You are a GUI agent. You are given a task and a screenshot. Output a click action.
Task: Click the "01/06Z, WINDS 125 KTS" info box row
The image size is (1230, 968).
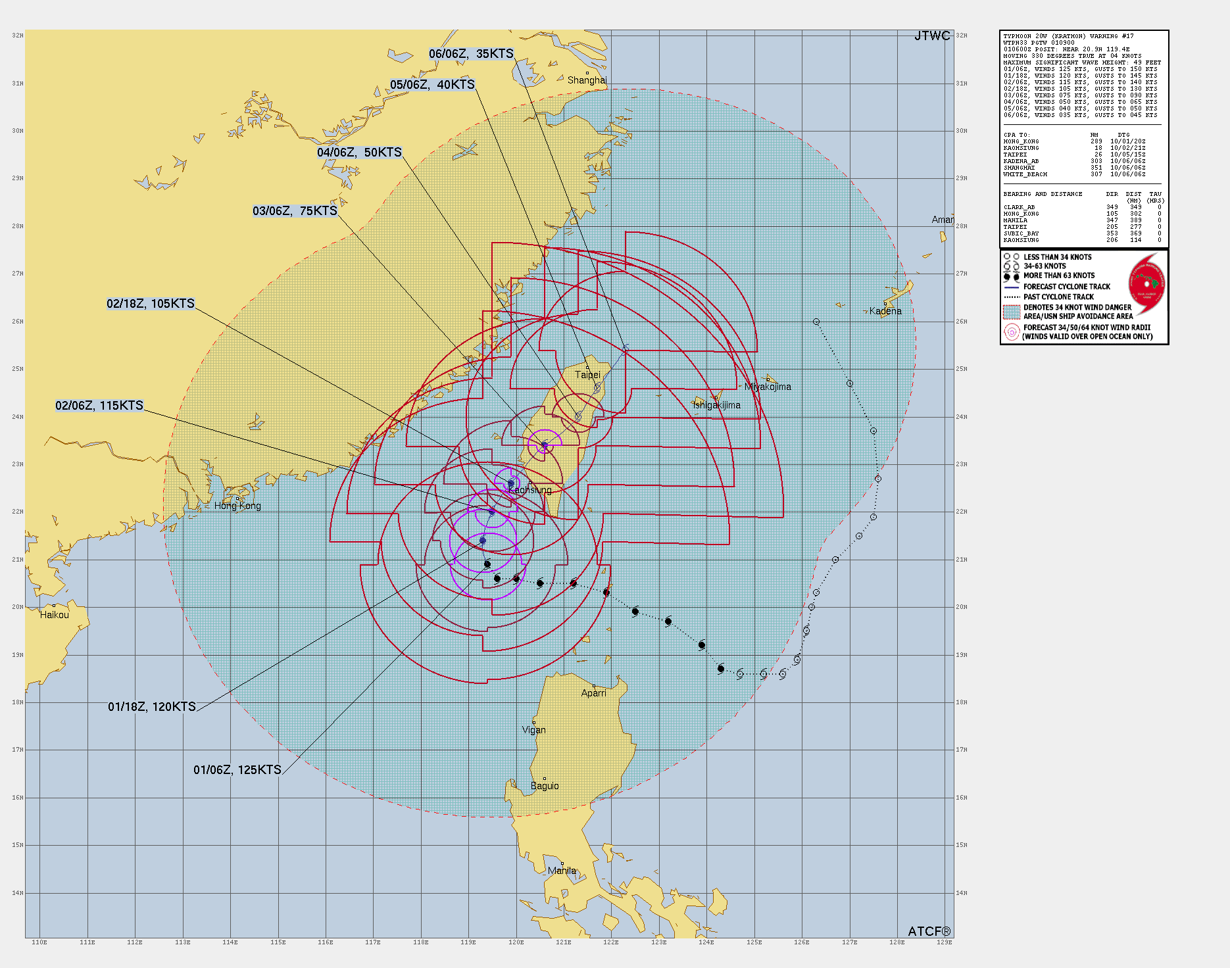(1080, 69)
